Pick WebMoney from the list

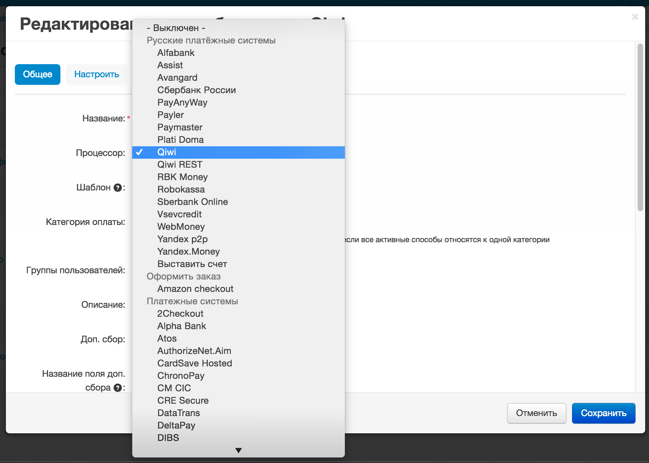point(181,227)
